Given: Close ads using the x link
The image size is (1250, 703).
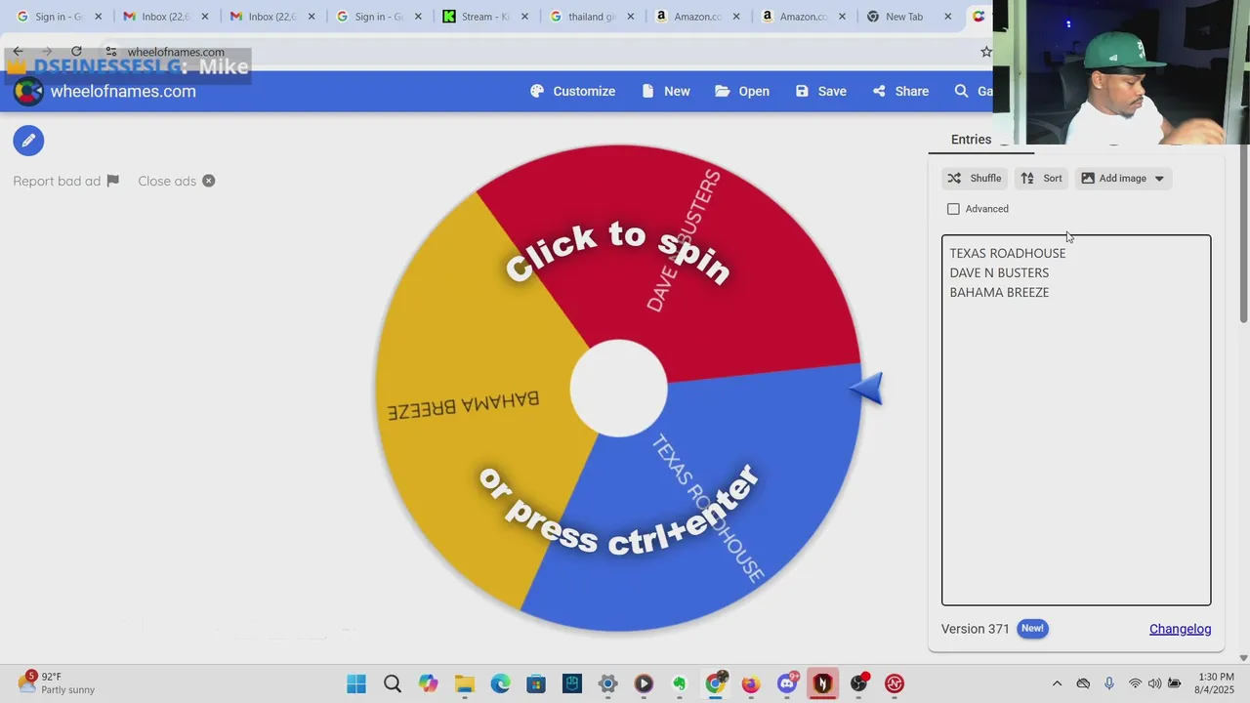Looking at the screenshot, I should click(176, 181).
